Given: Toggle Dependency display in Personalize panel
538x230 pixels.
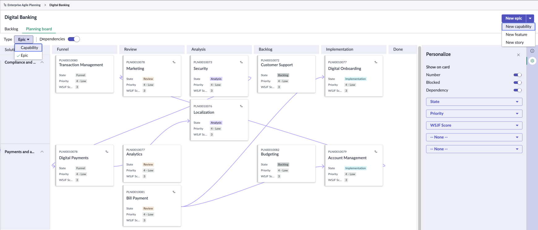Looking at the screenshot, I should pos(518,90).
